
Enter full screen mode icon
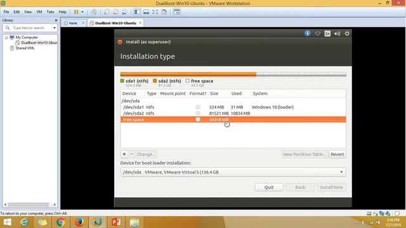[155, 12]
